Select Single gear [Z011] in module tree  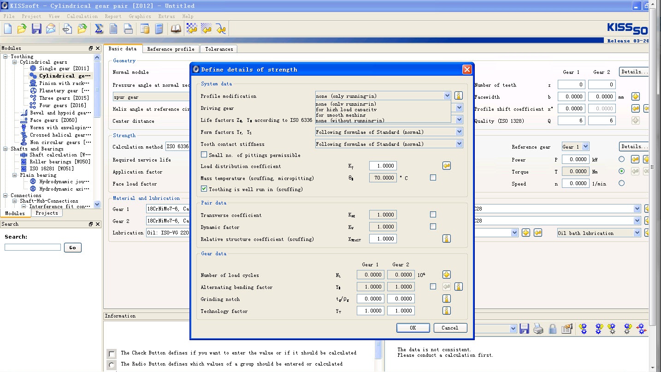pyautogui.click(x=64, y=68)
